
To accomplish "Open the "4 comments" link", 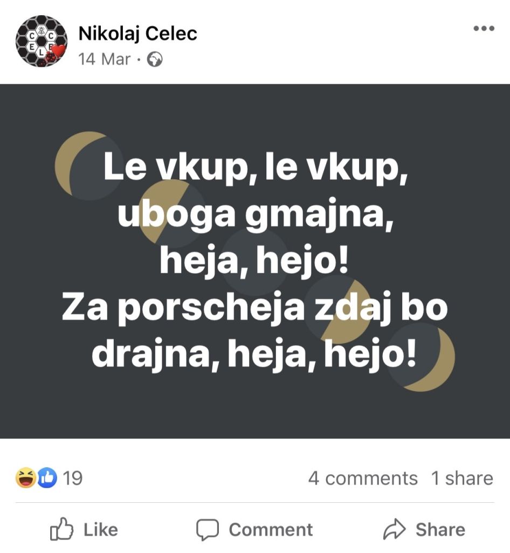I will 363,478.
